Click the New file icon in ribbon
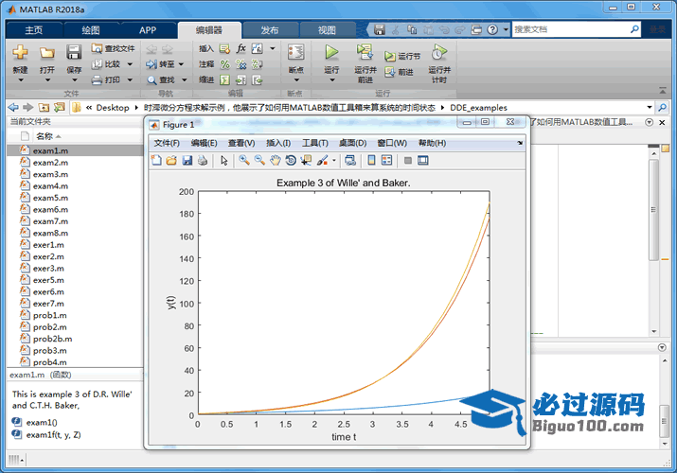The height and width of the screenshot is (473, 677). pos(20,53)
